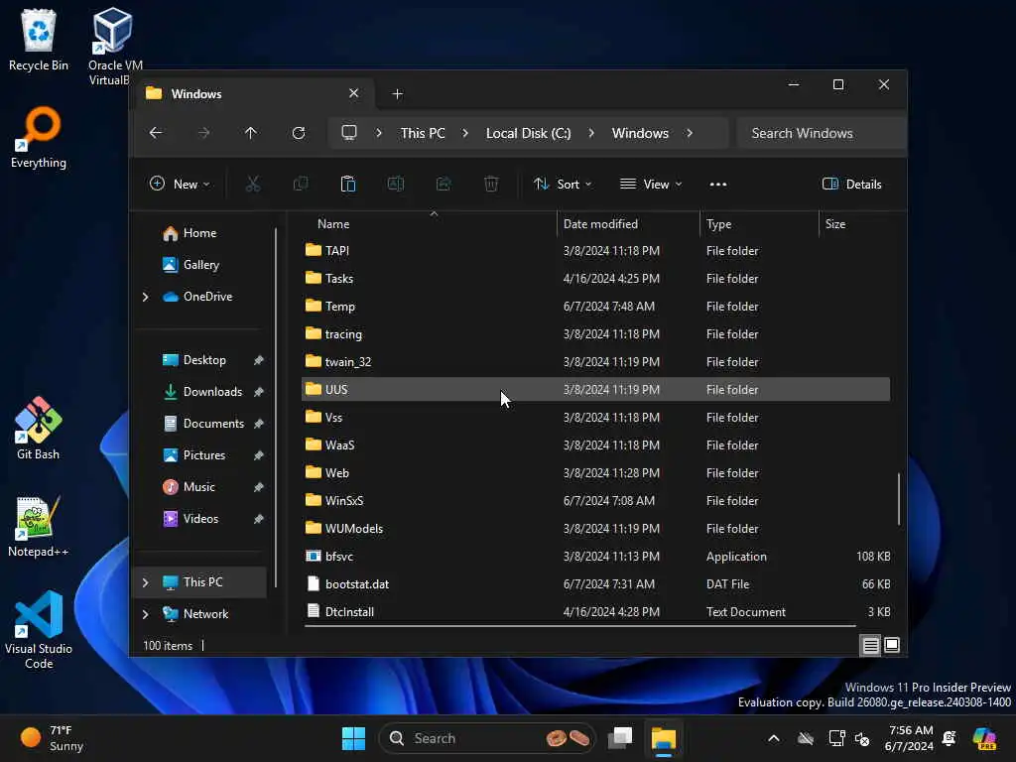This screenshot has width=1016, height=762.
Task: Expand the OneDrive tree node
Action: 145,297
